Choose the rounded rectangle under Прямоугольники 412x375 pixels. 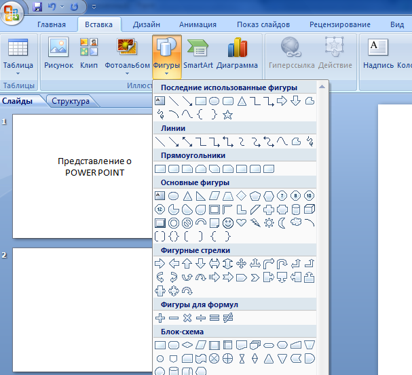174,169
